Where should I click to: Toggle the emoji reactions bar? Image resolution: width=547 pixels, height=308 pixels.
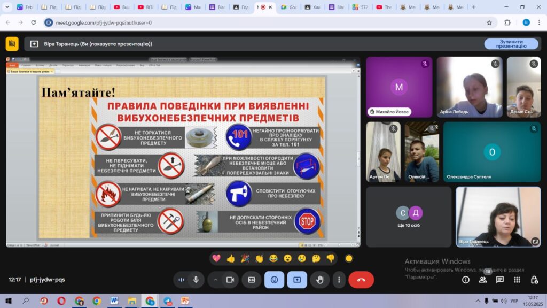point(274,280)
